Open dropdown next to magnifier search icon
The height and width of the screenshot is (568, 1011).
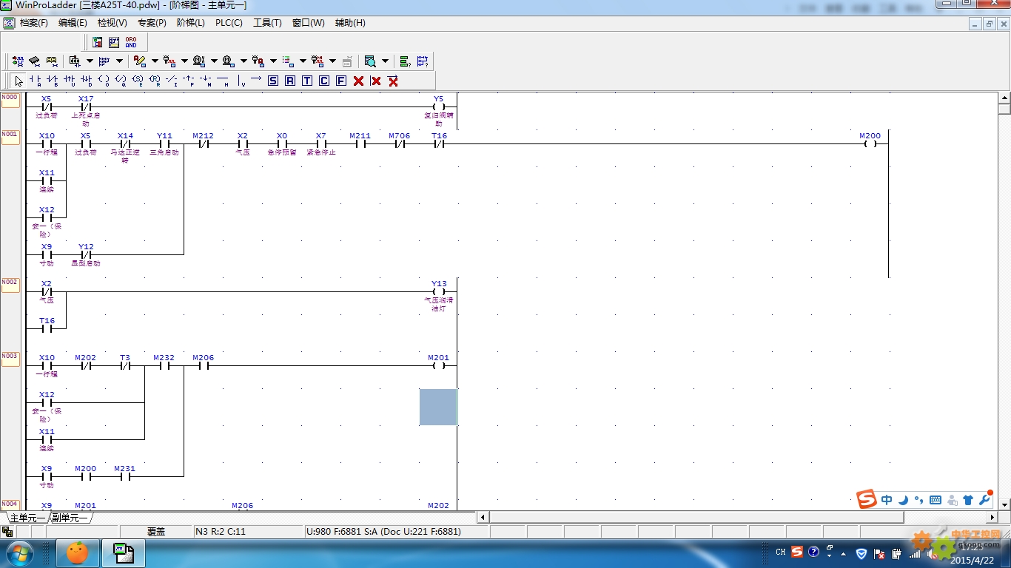pos(385,61)
